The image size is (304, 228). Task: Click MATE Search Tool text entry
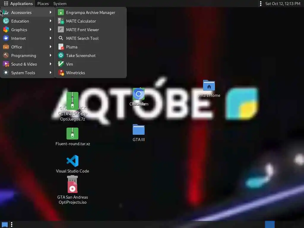(x=82, y=38)
